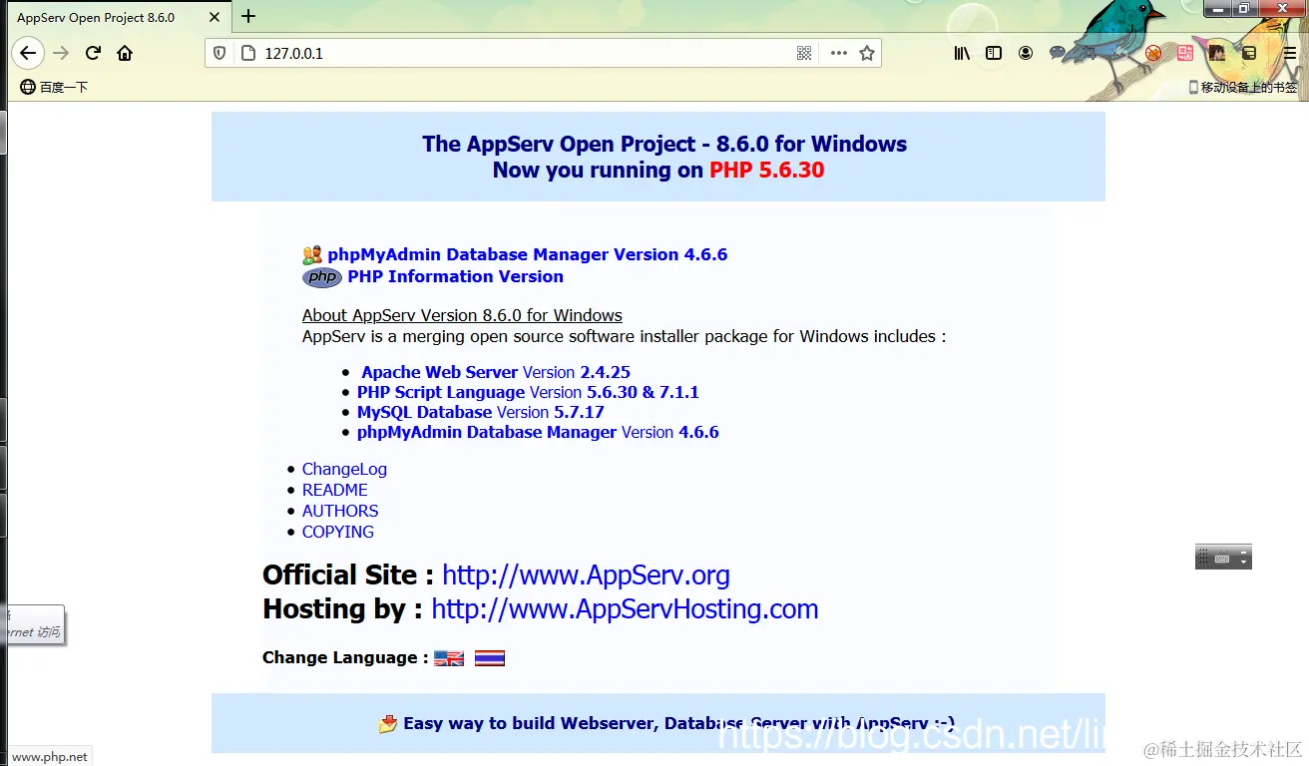
Task: Open the page actions three-dot menu
Action: tap(838, 53)
